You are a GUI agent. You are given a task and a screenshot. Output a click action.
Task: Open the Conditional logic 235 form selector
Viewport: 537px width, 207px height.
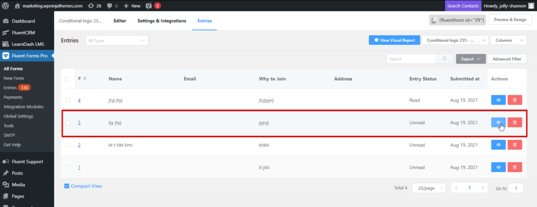[x=450, y=40]
